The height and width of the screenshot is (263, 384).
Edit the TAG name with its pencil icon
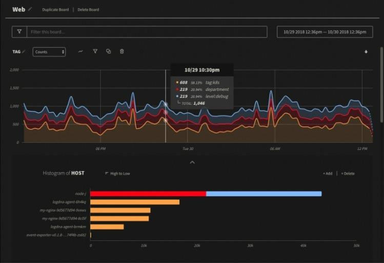(x=24, y=52)
